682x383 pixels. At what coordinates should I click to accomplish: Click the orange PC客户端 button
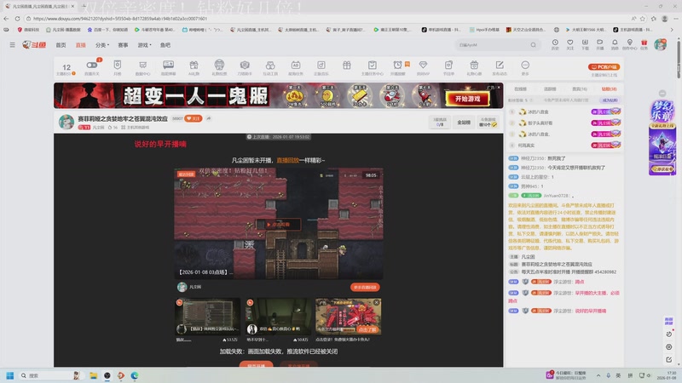604,67
